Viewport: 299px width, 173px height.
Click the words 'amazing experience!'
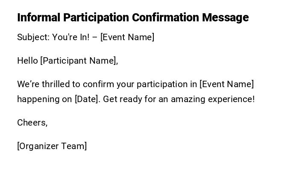tap(213, 99)
